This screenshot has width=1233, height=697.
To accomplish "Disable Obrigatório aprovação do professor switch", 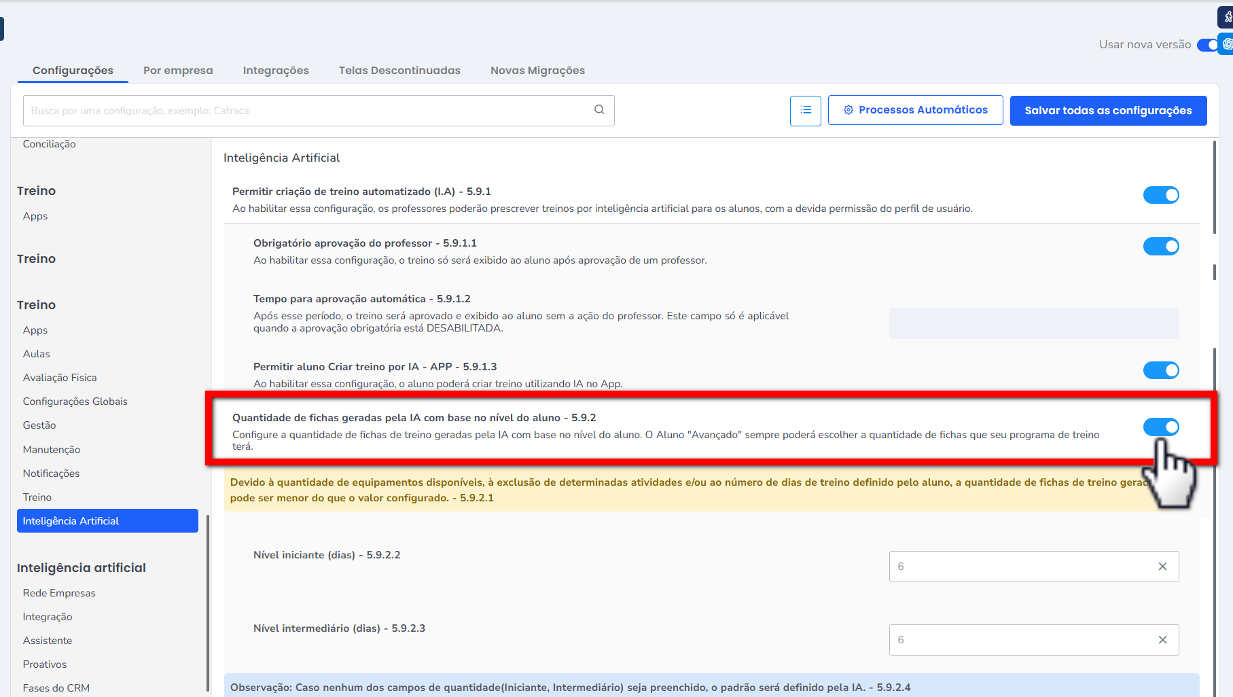I will click(x=1161, y=247).
